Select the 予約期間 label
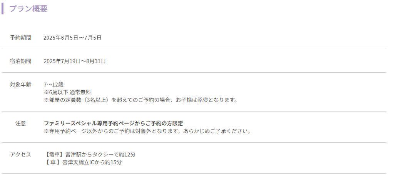Screen dimensions: 393x183 pos(20,38)
